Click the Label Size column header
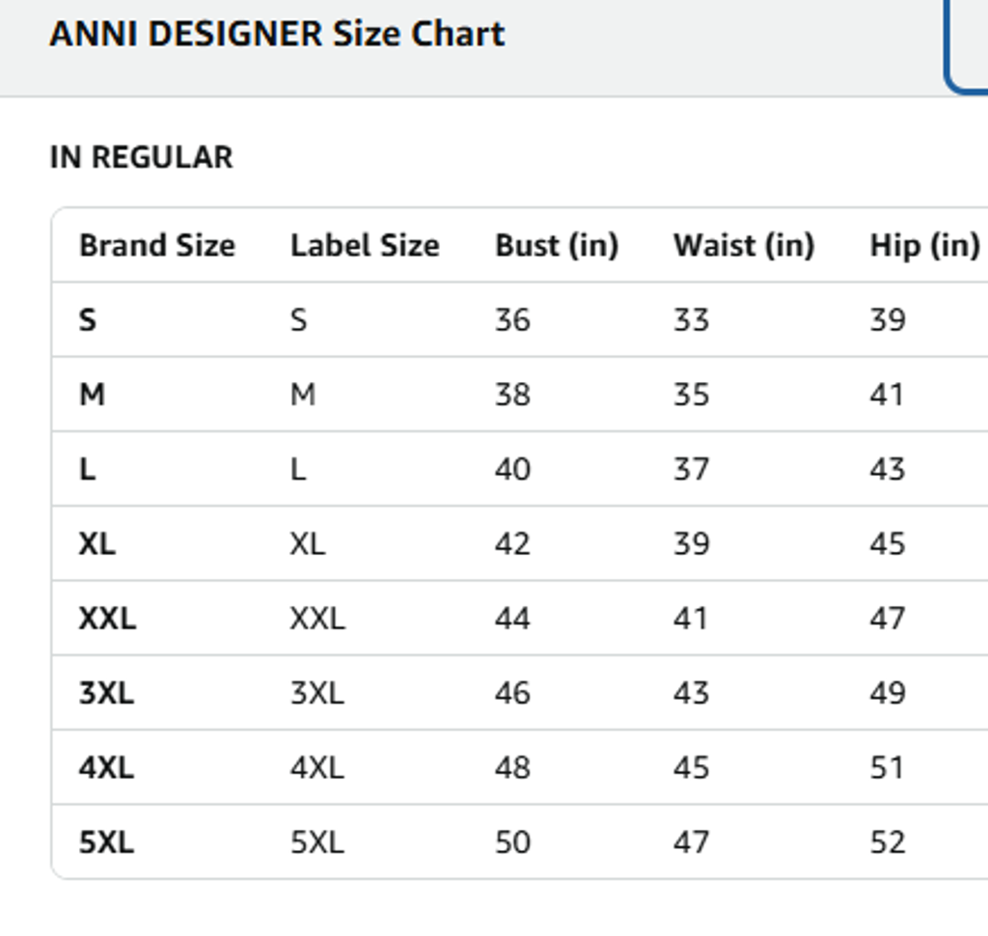The image size is (988, 936). click(x=364, y=246)
